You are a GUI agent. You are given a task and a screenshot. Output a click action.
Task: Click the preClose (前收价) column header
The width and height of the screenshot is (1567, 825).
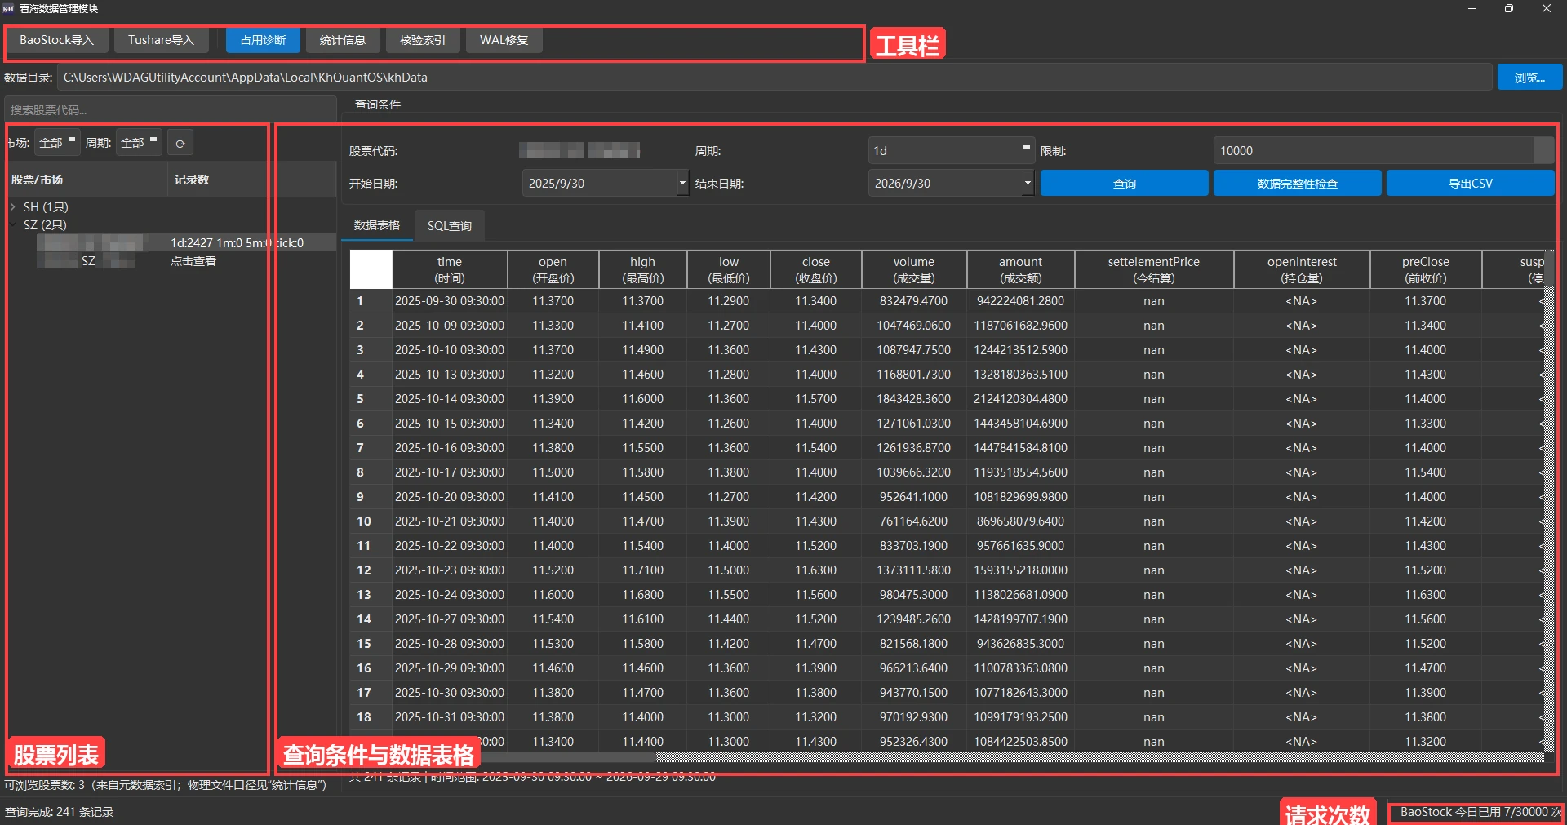click(1426, 270)
